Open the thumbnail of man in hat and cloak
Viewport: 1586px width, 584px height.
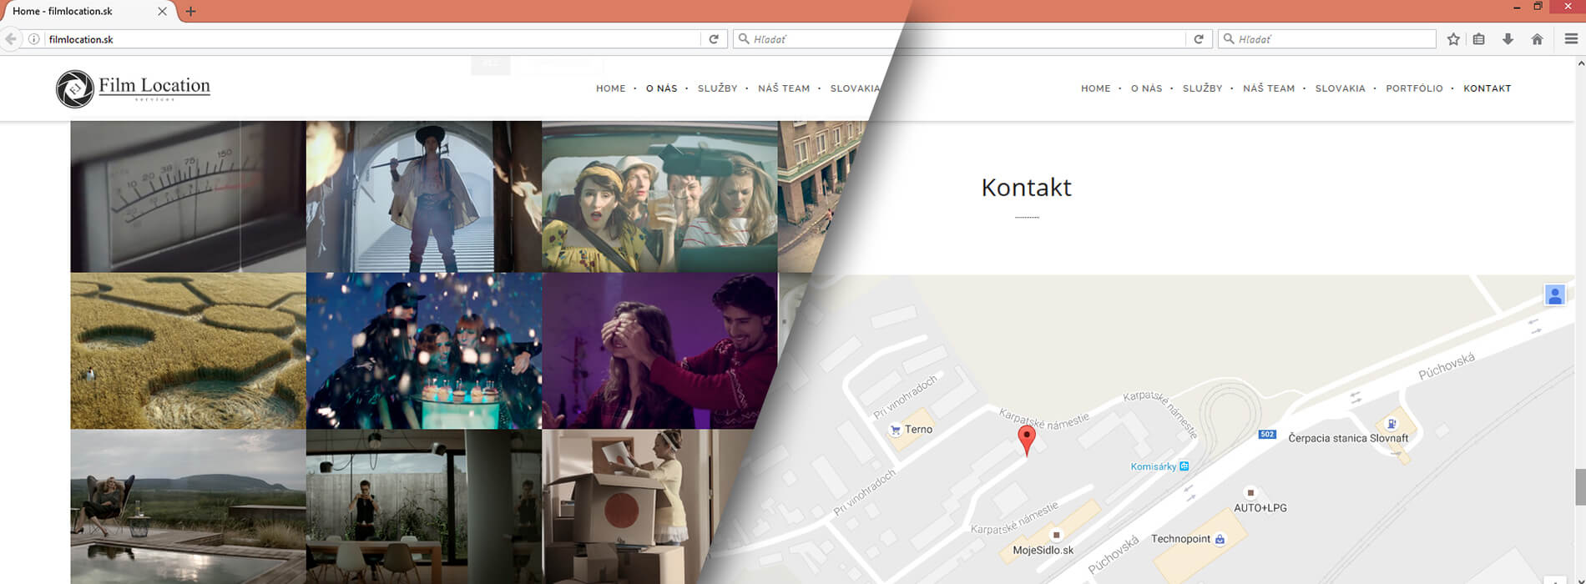424,197
